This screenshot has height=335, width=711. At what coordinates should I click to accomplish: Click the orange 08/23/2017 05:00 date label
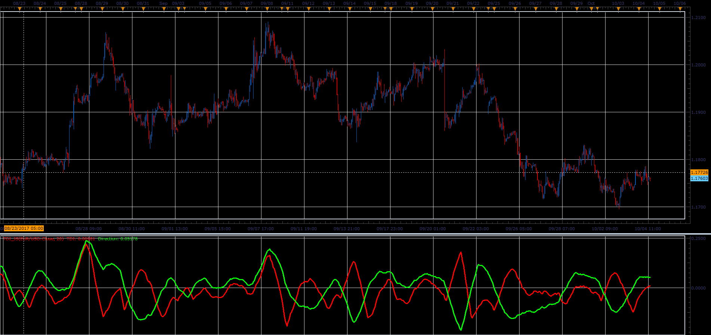pyautogui.click(x=24, y=228)
